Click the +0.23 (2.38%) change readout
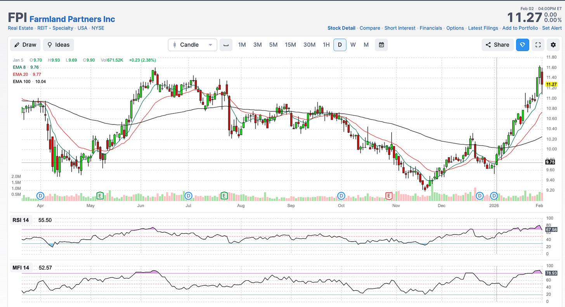 pos(142,60)
